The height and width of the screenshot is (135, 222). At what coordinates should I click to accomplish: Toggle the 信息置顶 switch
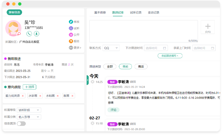point(21,124)
